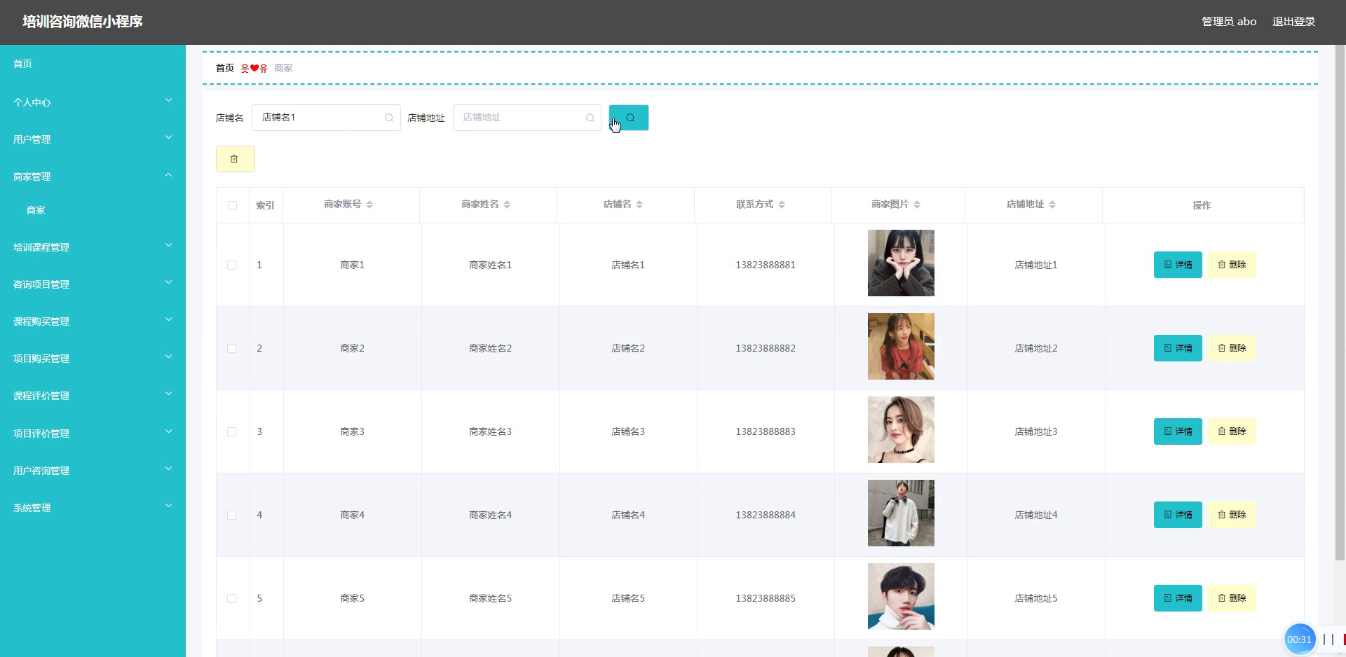The height and width of the screenshot is (657, 1346).
Task: Pause the screen recording
Action: tap(1328, 639)
